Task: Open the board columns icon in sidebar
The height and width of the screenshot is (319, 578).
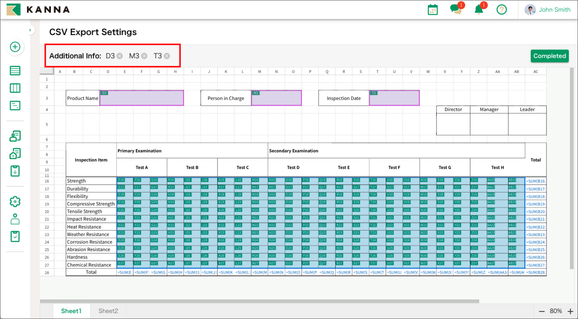Action: (15, 88)
